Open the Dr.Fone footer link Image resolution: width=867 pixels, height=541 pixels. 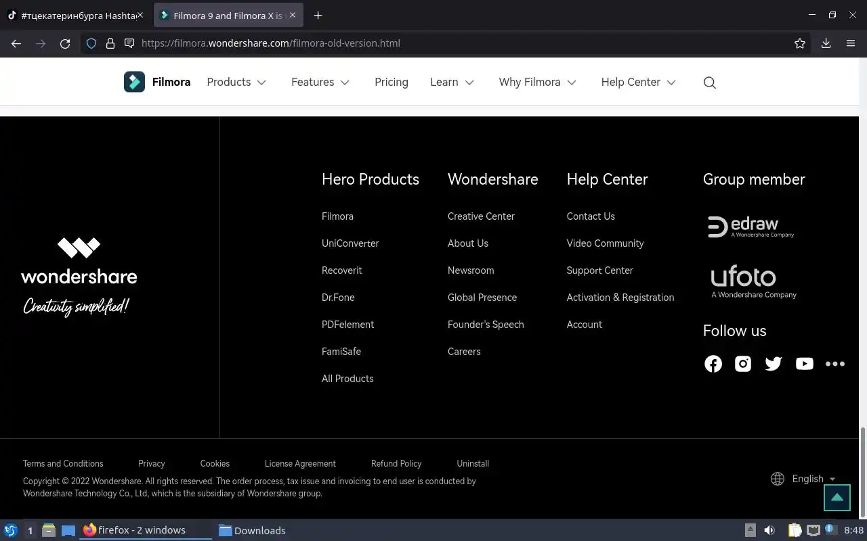(338, 298)
